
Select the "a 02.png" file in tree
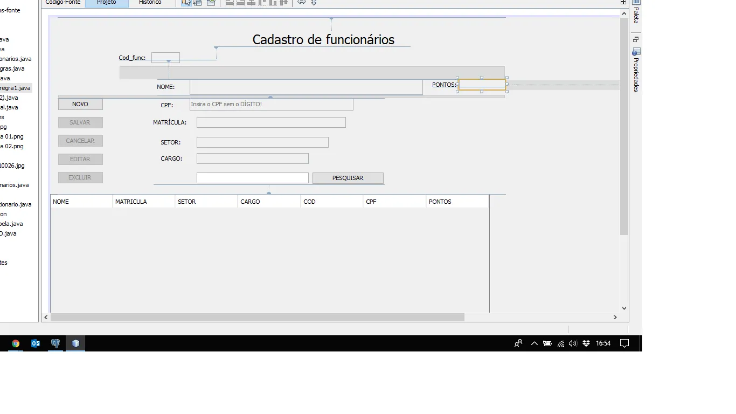coord(12,146)
